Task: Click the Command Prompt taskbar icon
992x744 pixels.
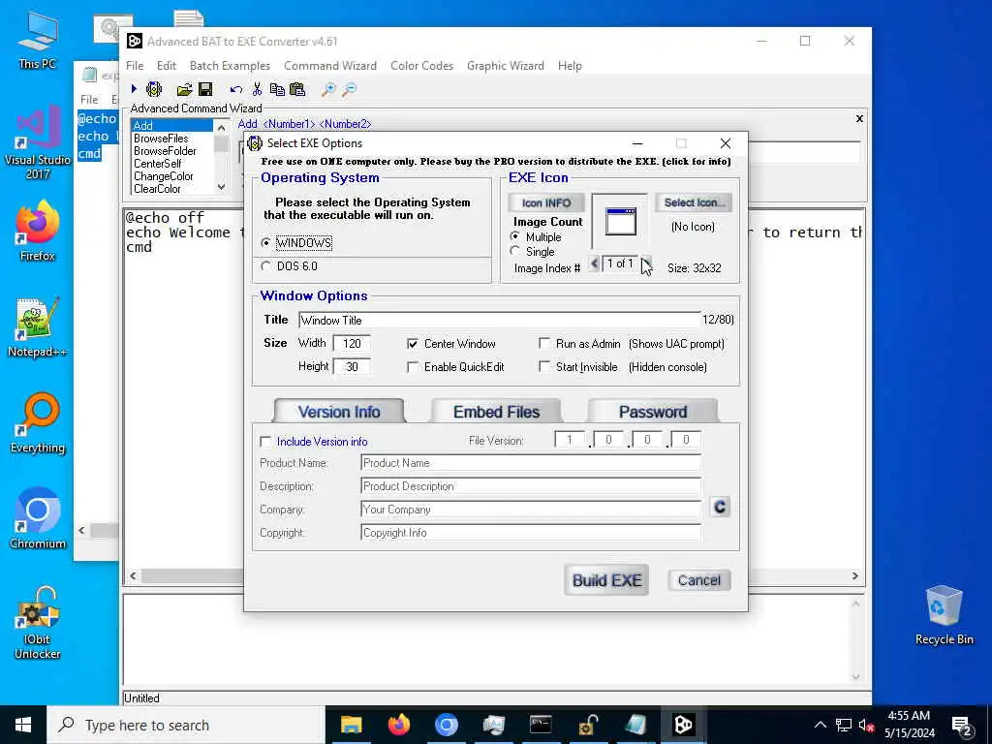Action: click(x=541, y=725)
